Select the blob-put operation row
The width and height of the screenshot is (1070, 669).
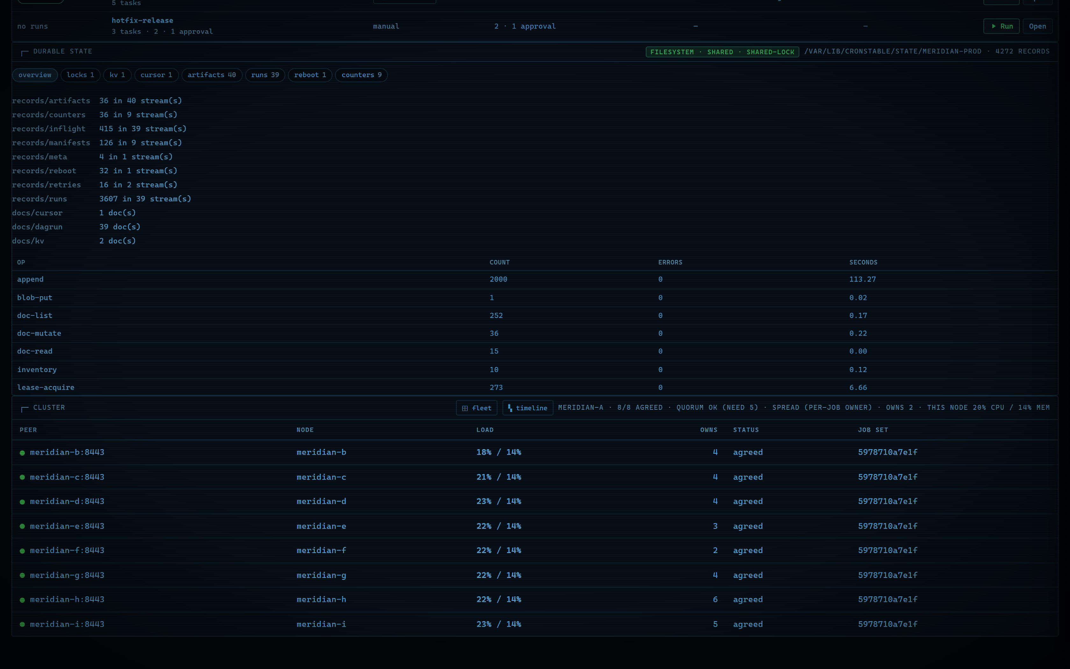click(535, 298)
